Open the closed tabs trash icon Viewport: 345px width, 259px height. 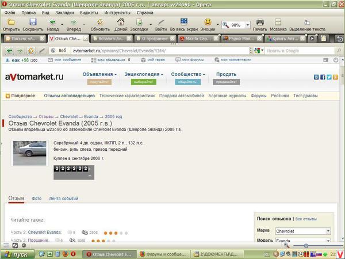[x=340, y=39]
